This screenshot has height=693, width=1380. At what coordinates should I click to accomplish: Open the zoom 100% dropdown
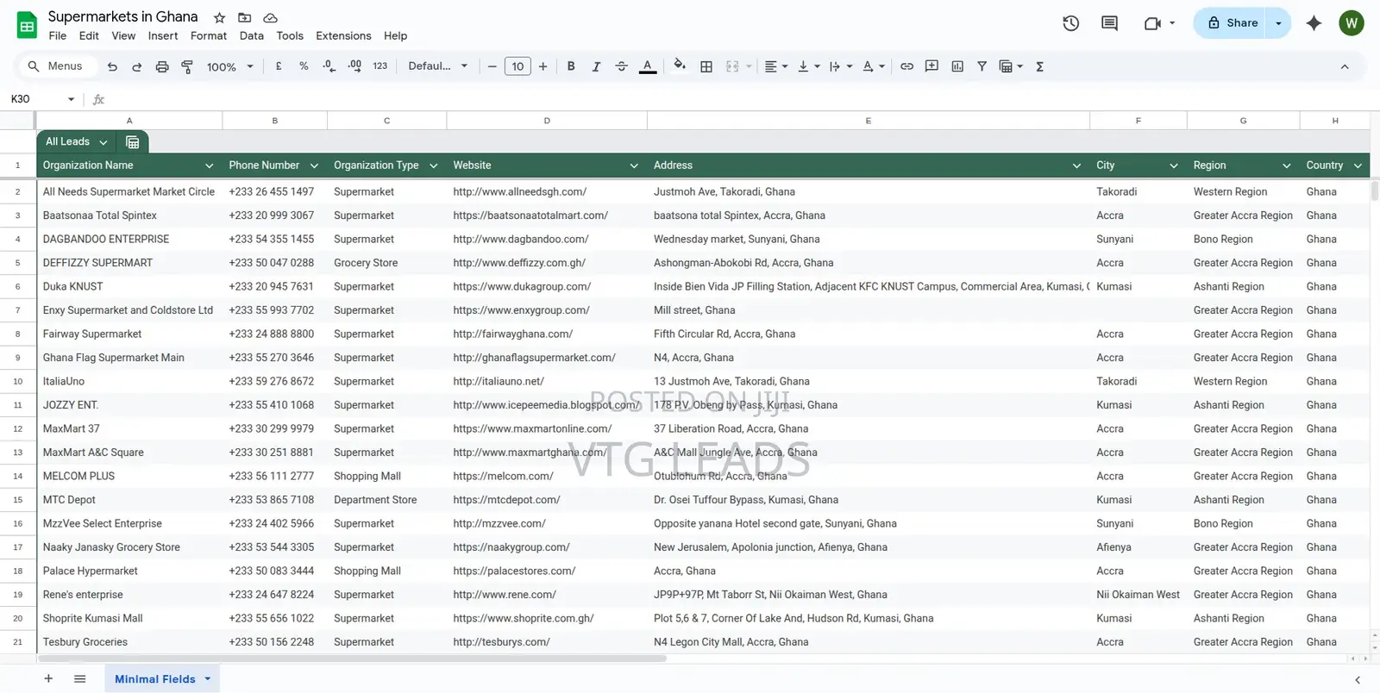coord(229,66)
